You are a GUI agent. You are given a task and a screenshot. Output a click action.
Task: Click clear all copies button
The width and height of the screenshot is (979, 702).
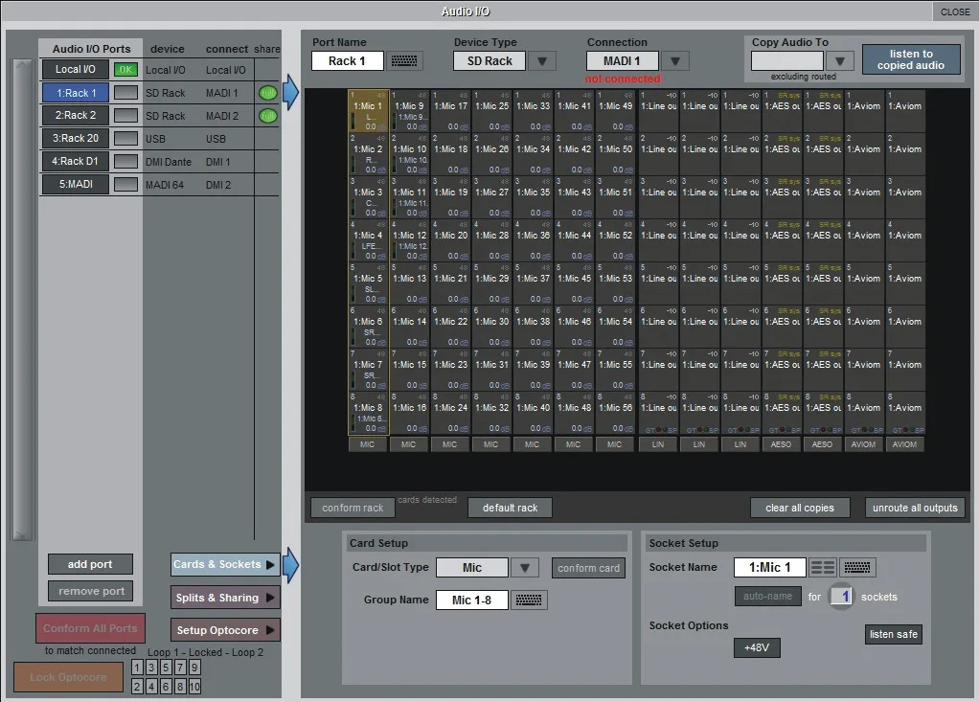[x=800, y=508]
